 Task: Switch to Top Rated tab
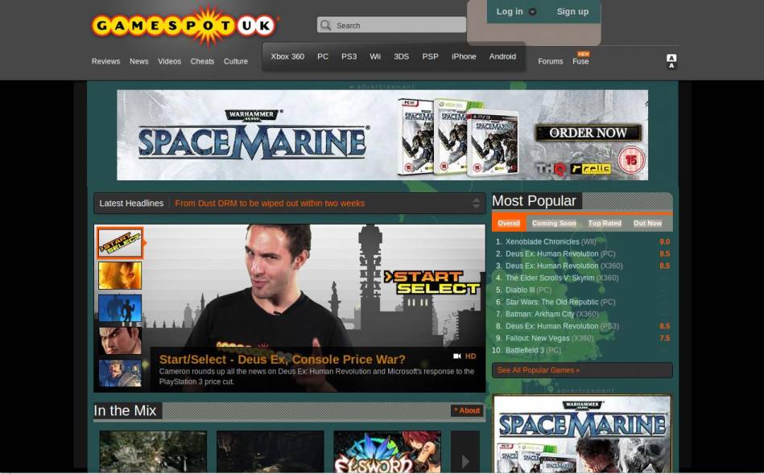pos(605,223)
